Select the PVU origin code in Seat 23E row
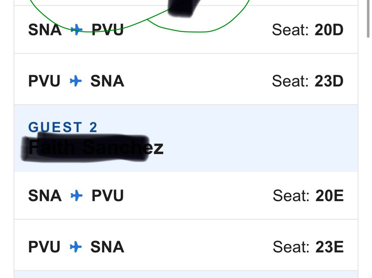 [44, 247]
